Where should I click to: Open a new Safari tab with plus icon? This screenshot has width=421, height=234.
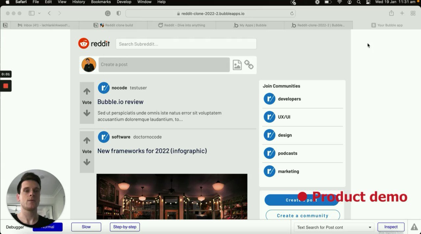pos(402,13)
